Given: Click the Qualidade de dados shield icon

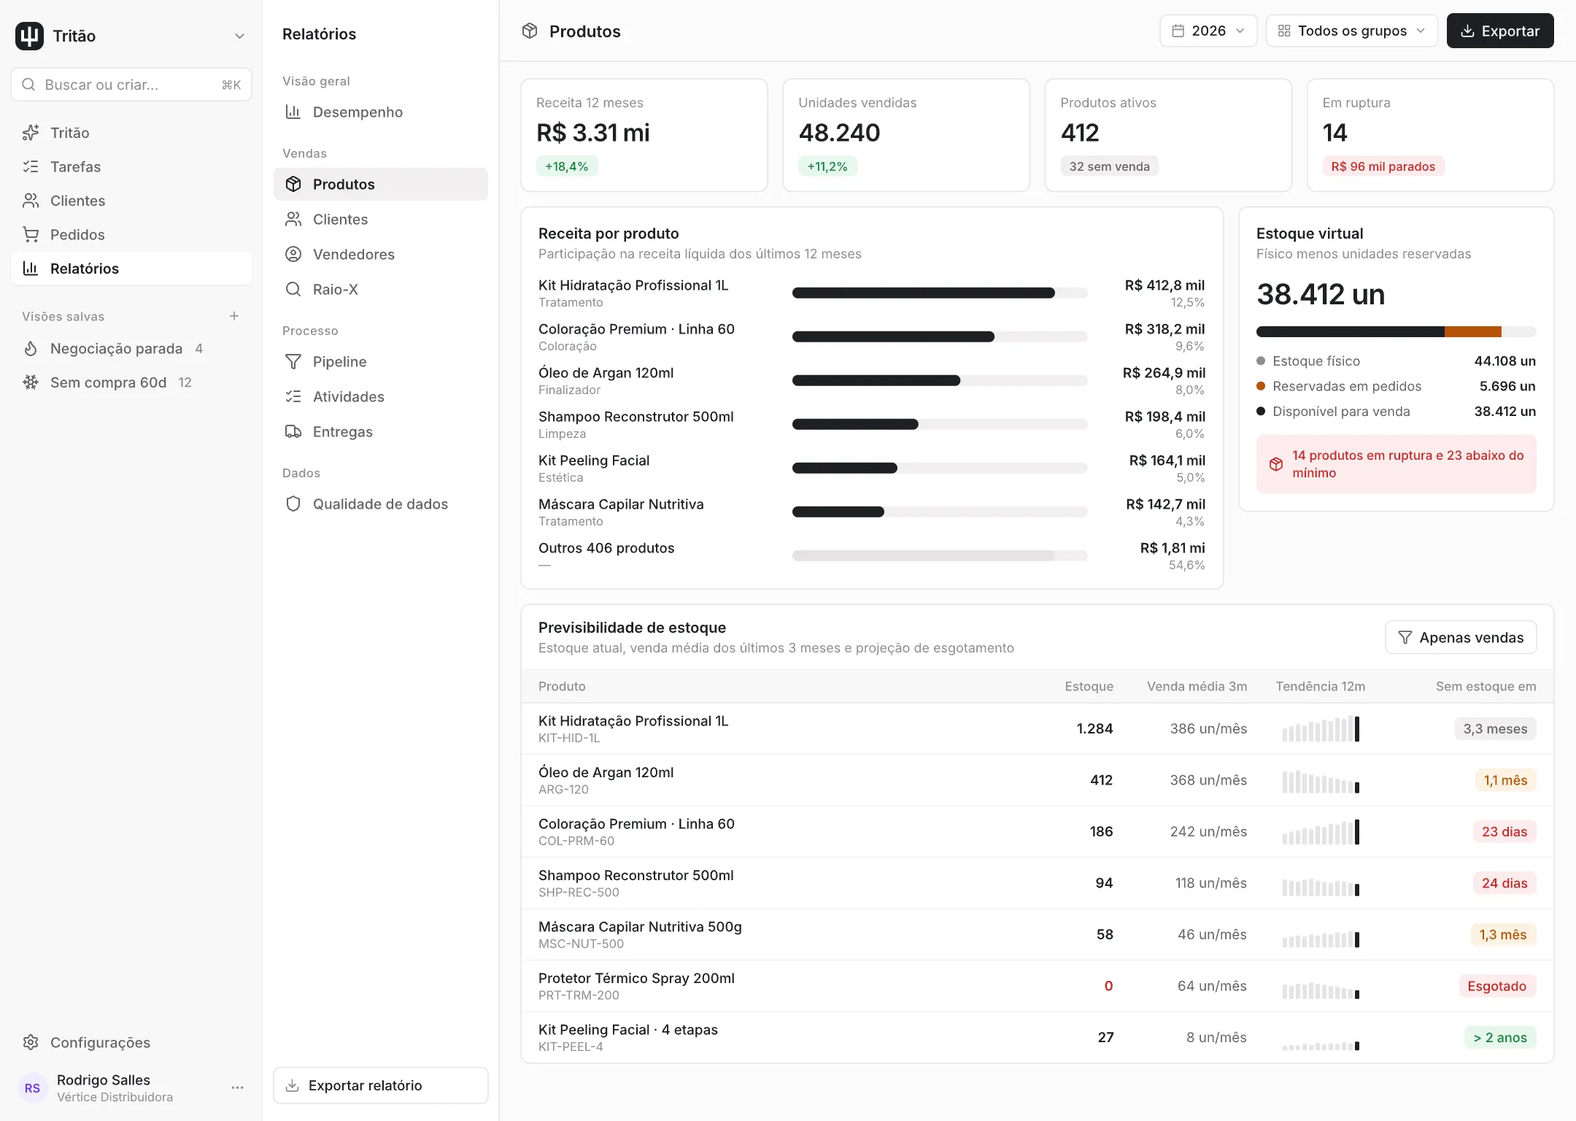Looking at the screenshot, I should 293,504.
